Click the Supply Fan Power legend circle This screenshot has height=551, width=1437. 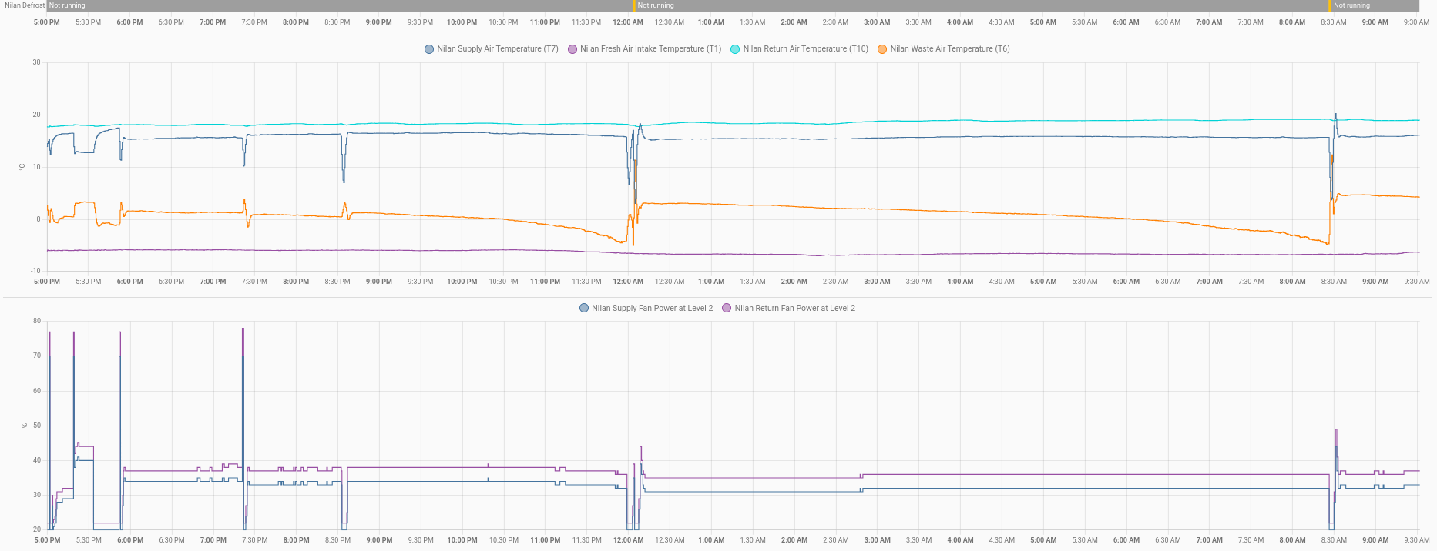pyautogui.click(x=584, y=309)
